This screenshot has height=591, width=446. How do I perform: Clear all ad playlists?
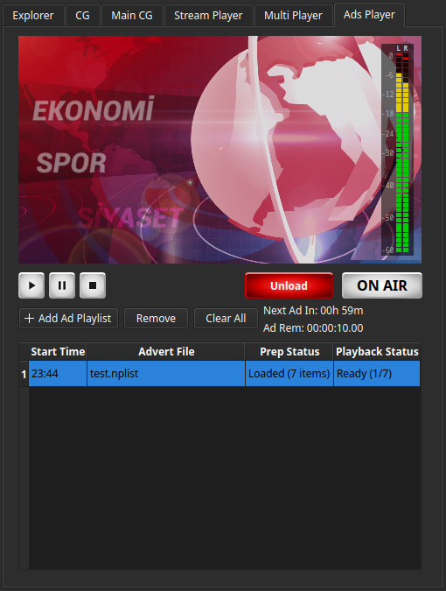coord(226,319)
